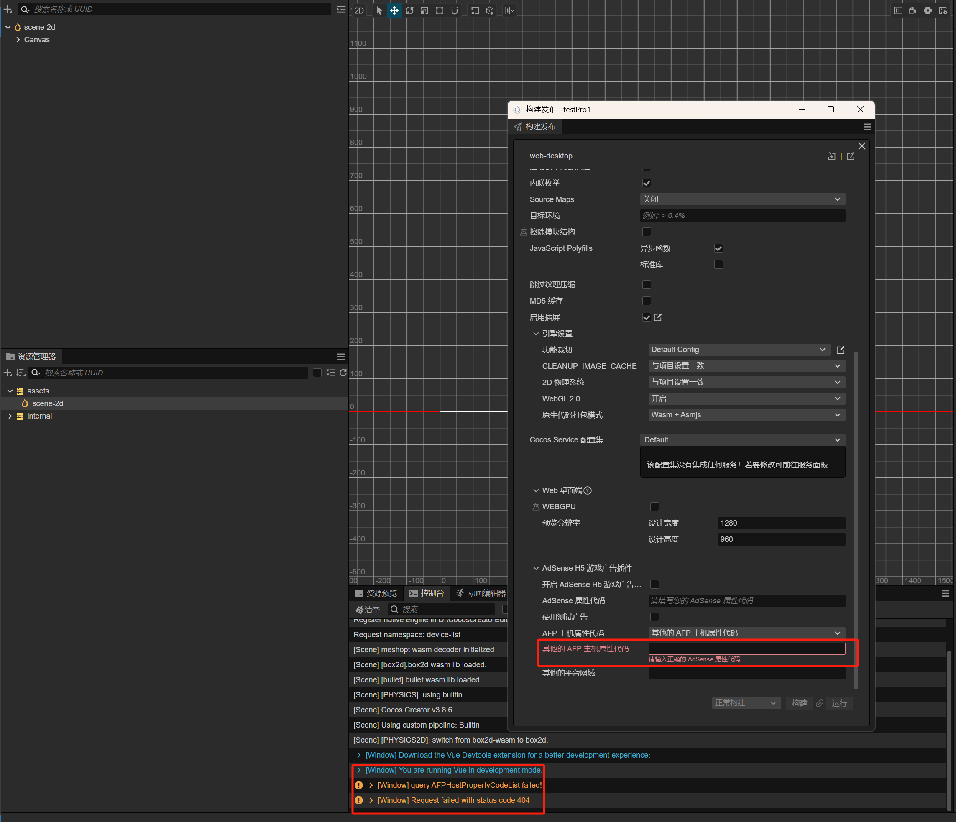Click the 构建 build button
Image resolution: width=956 pixels, height=822 pixels.
(799, 703)
